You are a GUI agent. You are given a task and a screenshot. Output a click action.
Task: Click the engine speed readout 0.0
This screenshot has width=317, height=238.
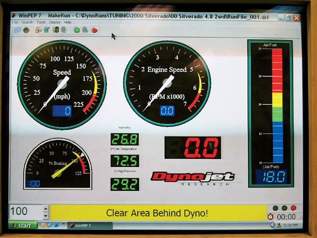tap(167, 111)
